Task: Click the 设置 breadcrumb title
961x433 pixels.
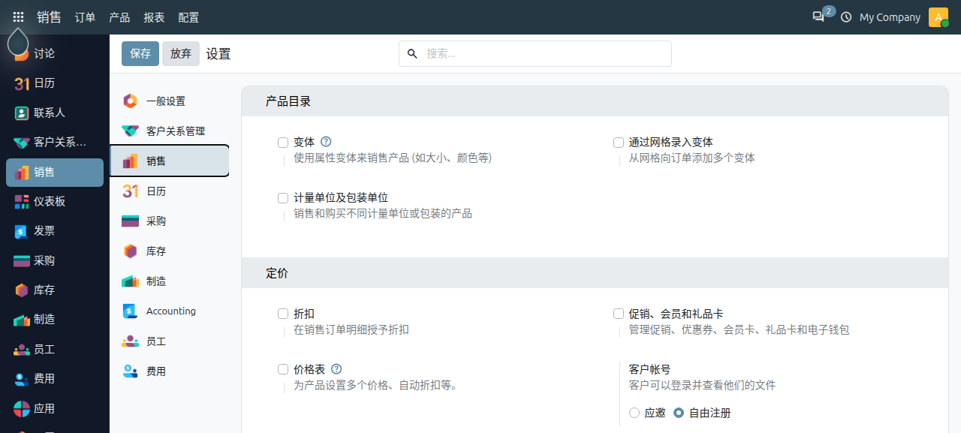Action: tap(218, 54)
